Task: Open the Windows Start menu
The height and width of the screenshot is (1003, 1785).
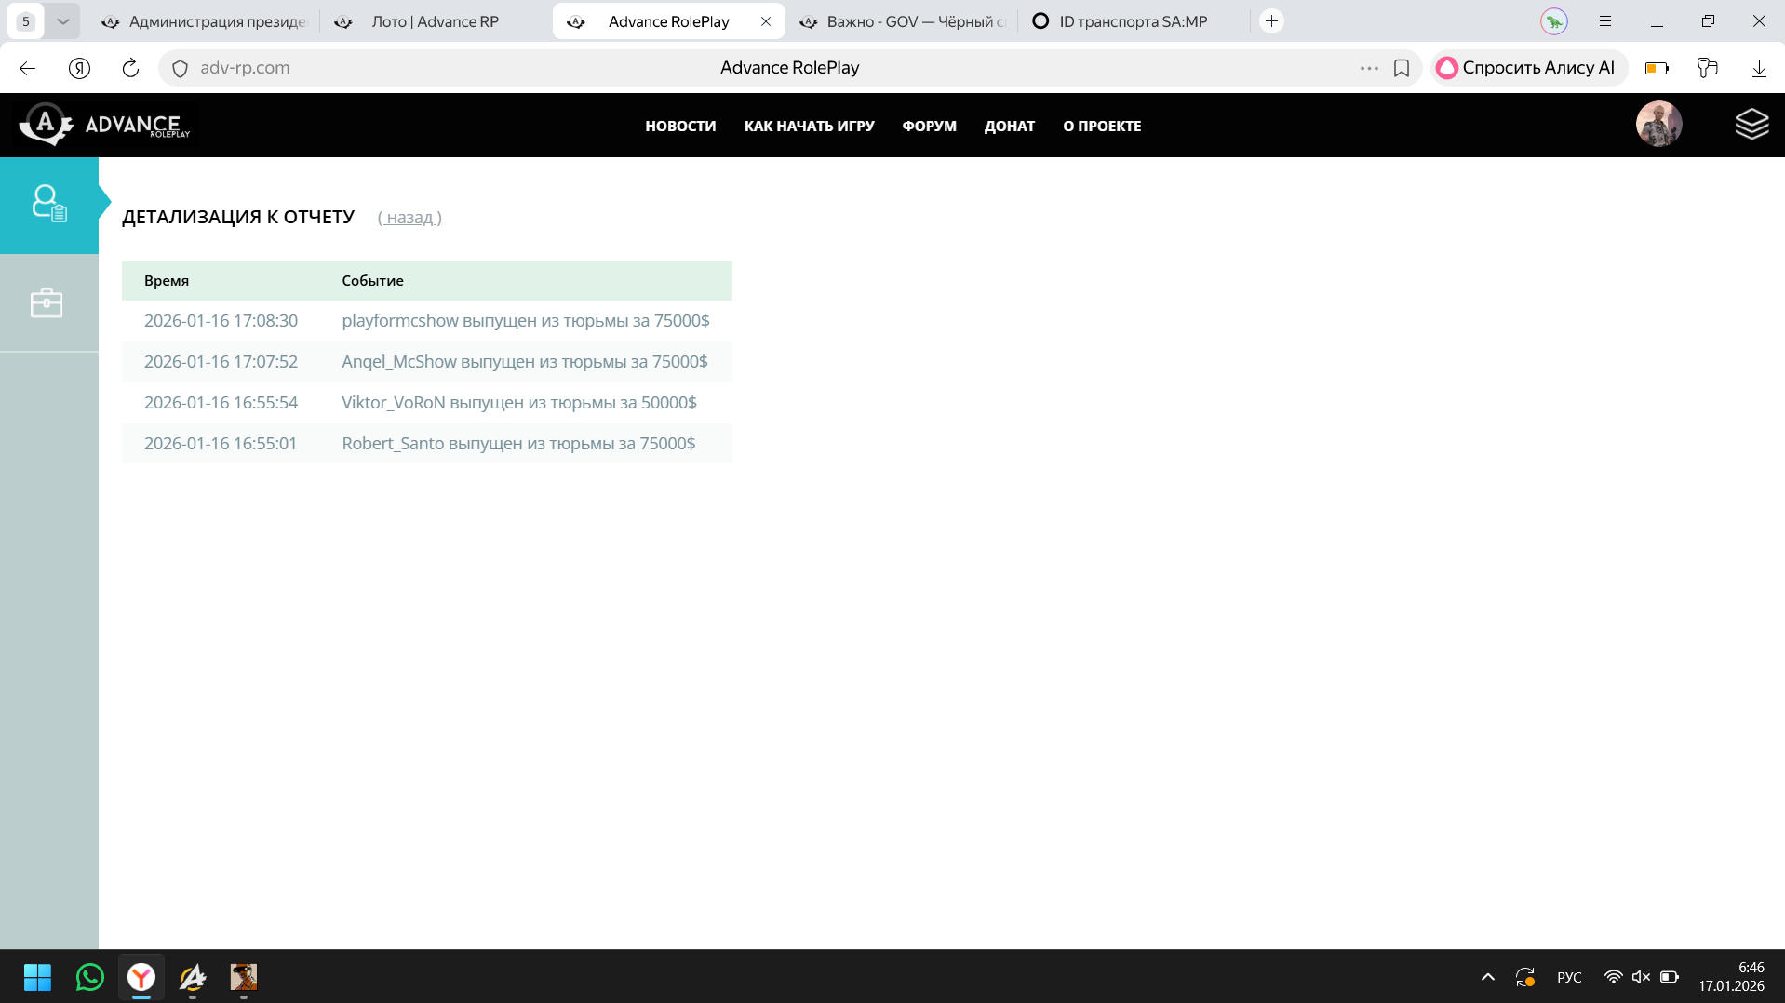Action: click(x=37, y=977)
